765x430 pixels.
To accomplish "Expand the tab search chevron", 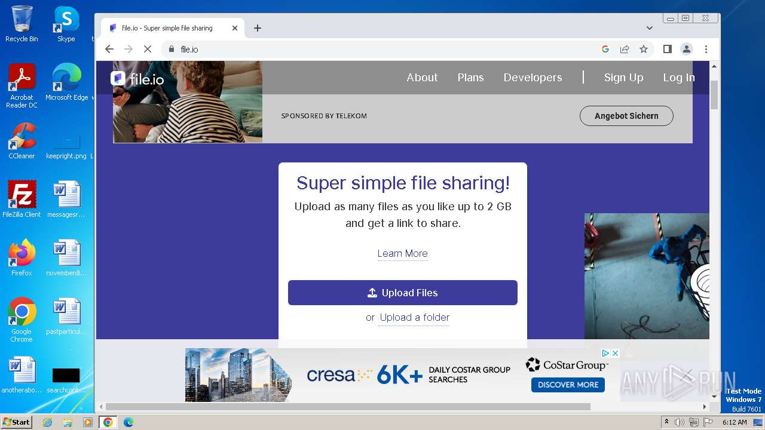I will point(650,28).
